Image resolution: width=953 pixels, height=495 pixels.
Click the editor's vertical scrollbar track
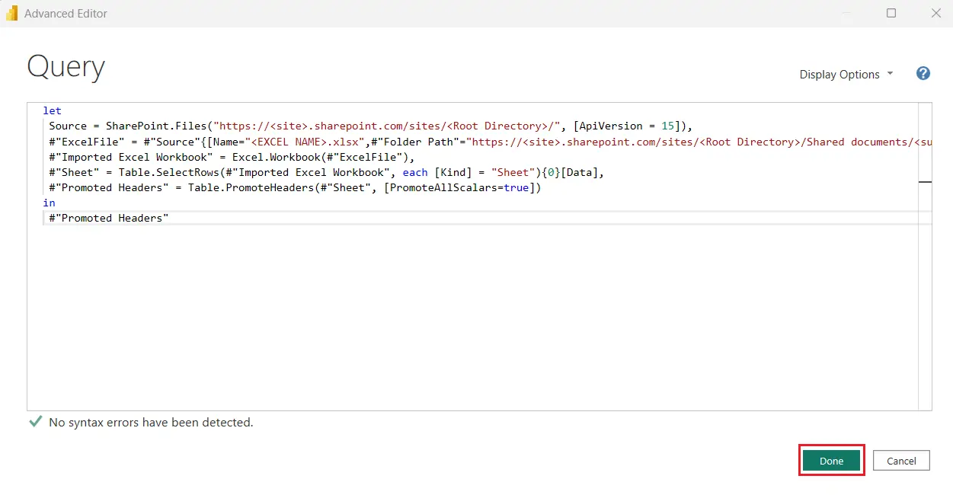point(925,305)
